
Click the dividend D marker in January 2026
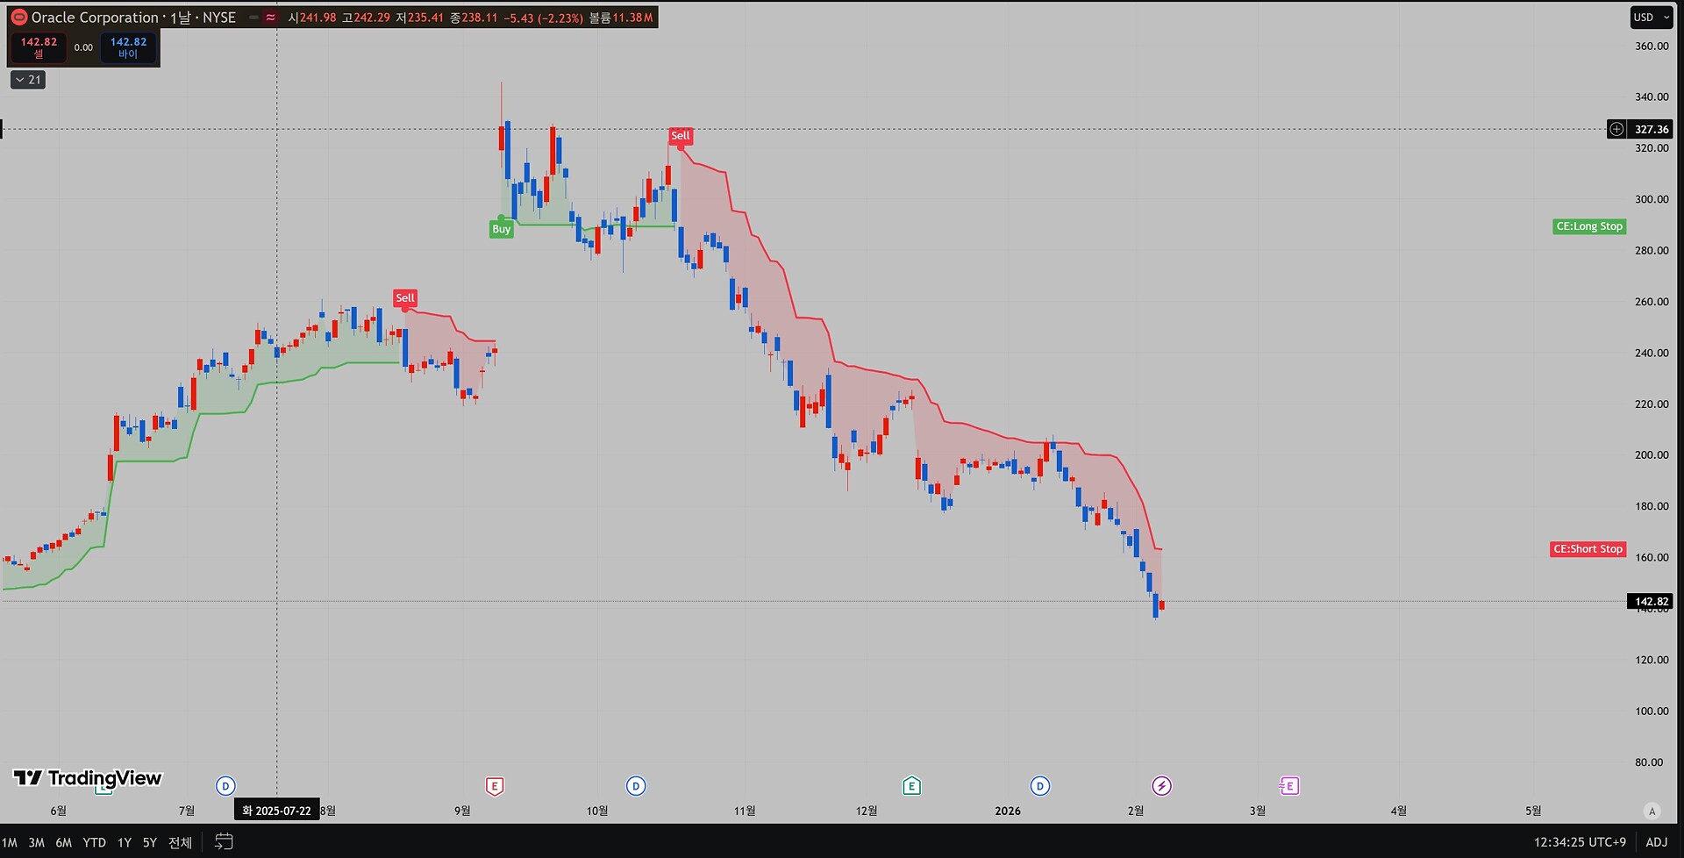point(1040,786)
